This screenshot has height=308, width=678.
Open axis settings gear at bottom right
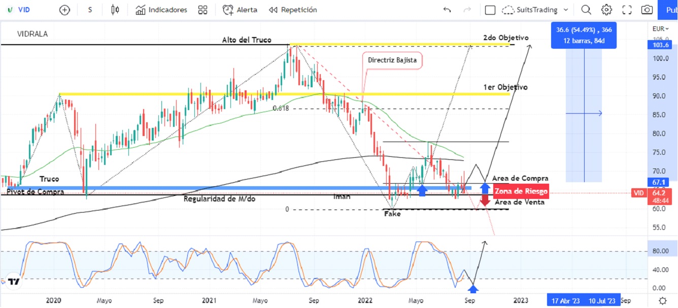(662, 300)
